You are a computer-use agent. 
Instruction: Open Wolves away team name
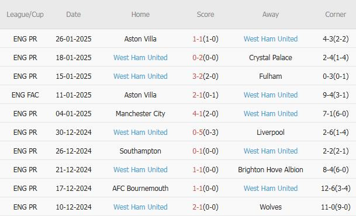click(271, 207)
